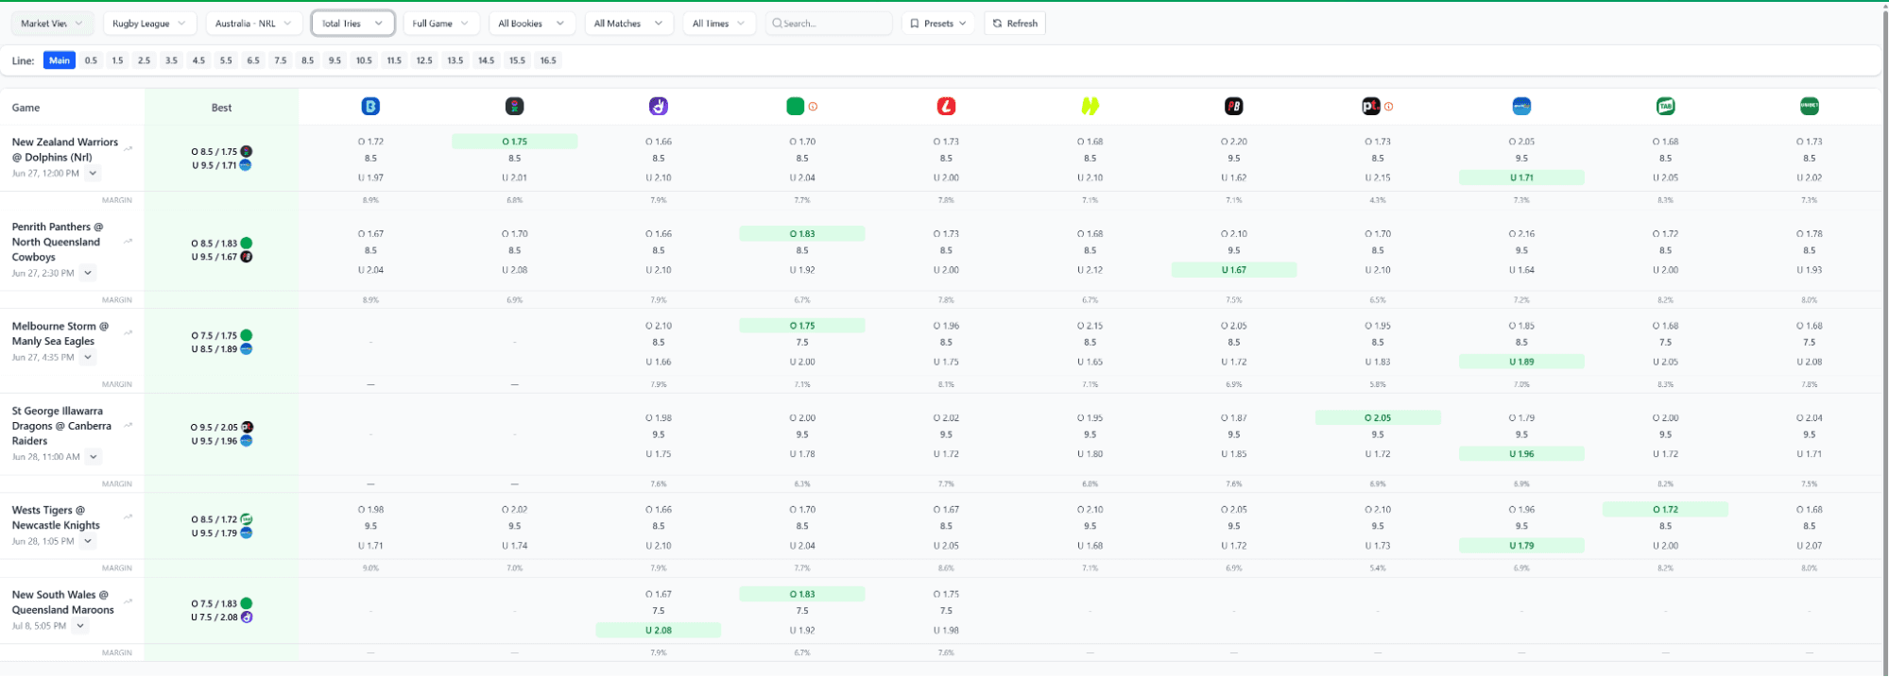Open the All Times filter dropdown
Screen dimensions: 1889x677
[x=718, y=24]
